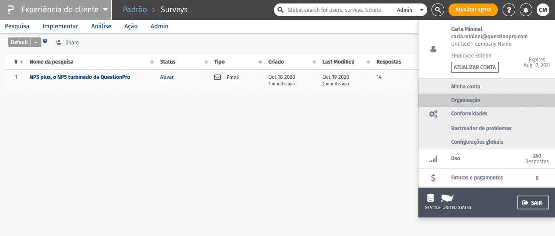Expand the Admin search scope dropdown arrow

coord(421,10)
